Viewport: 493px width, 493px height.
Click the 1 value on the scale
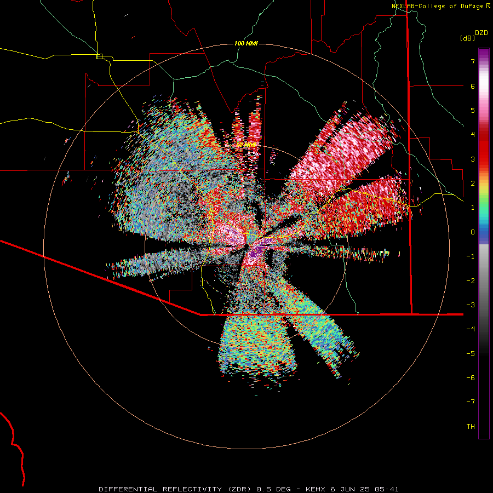(x=473, y=208)
